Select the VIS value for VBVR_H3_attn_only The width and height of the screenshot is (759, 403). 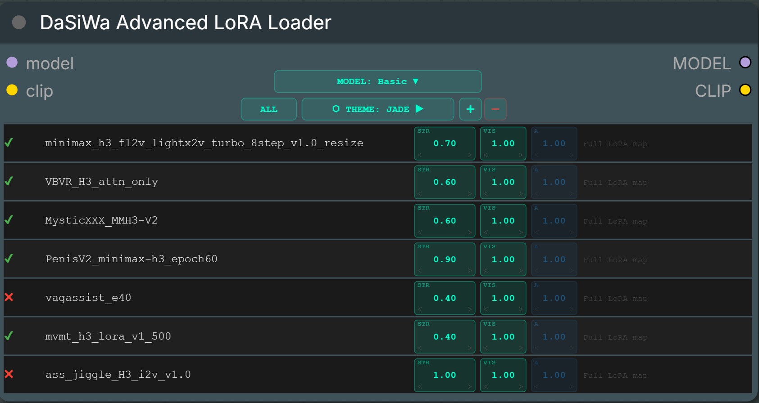503,182
